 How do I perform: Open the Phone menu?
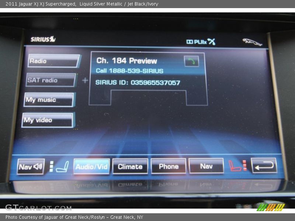(x=169, y=166)
